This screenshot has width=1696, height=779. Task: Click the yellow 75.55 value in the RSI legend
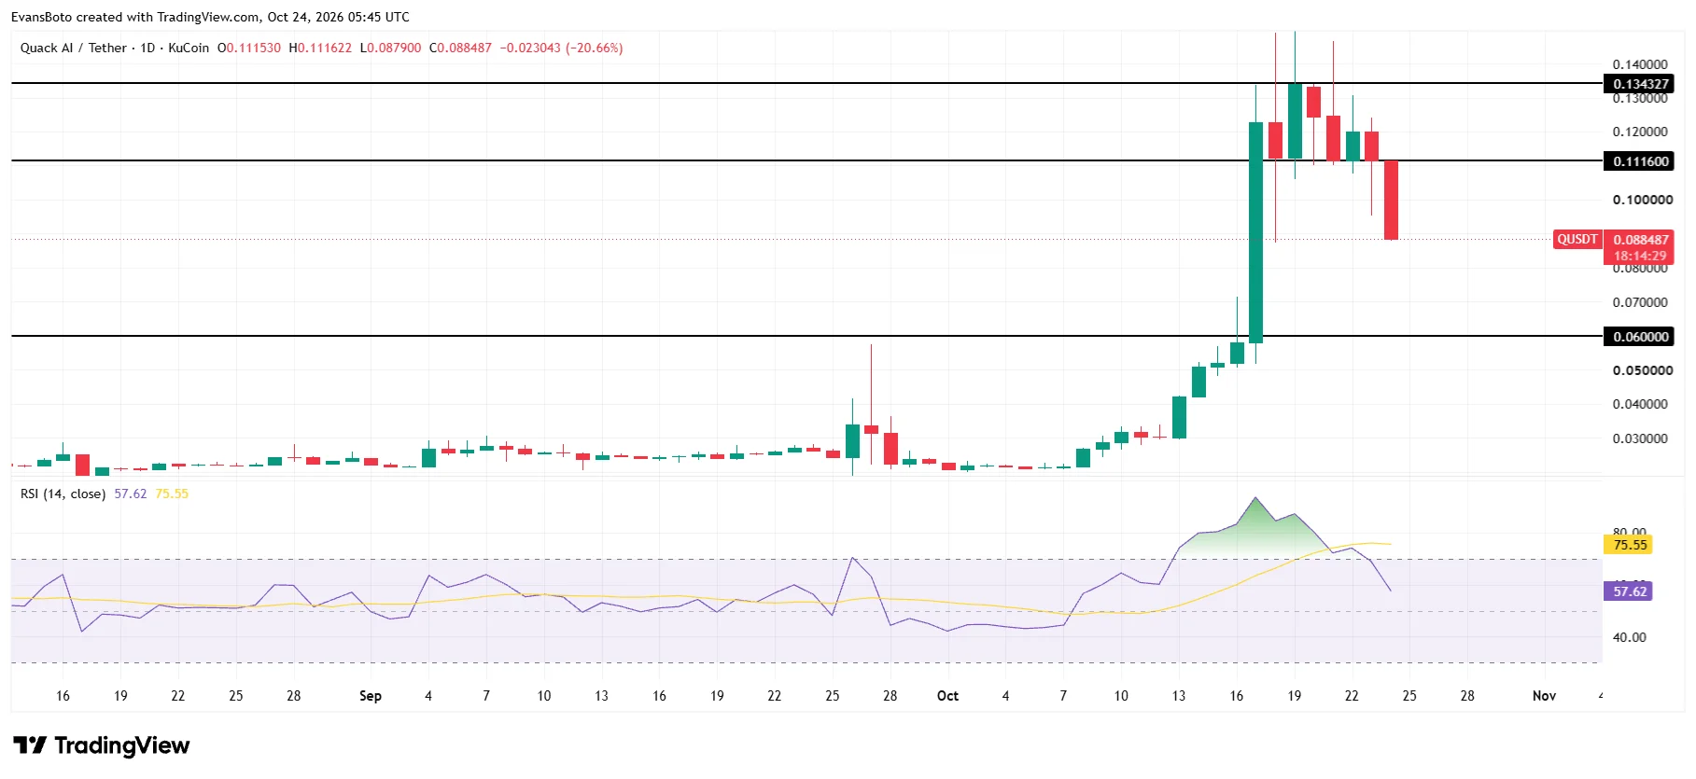(x=172, y=494)
